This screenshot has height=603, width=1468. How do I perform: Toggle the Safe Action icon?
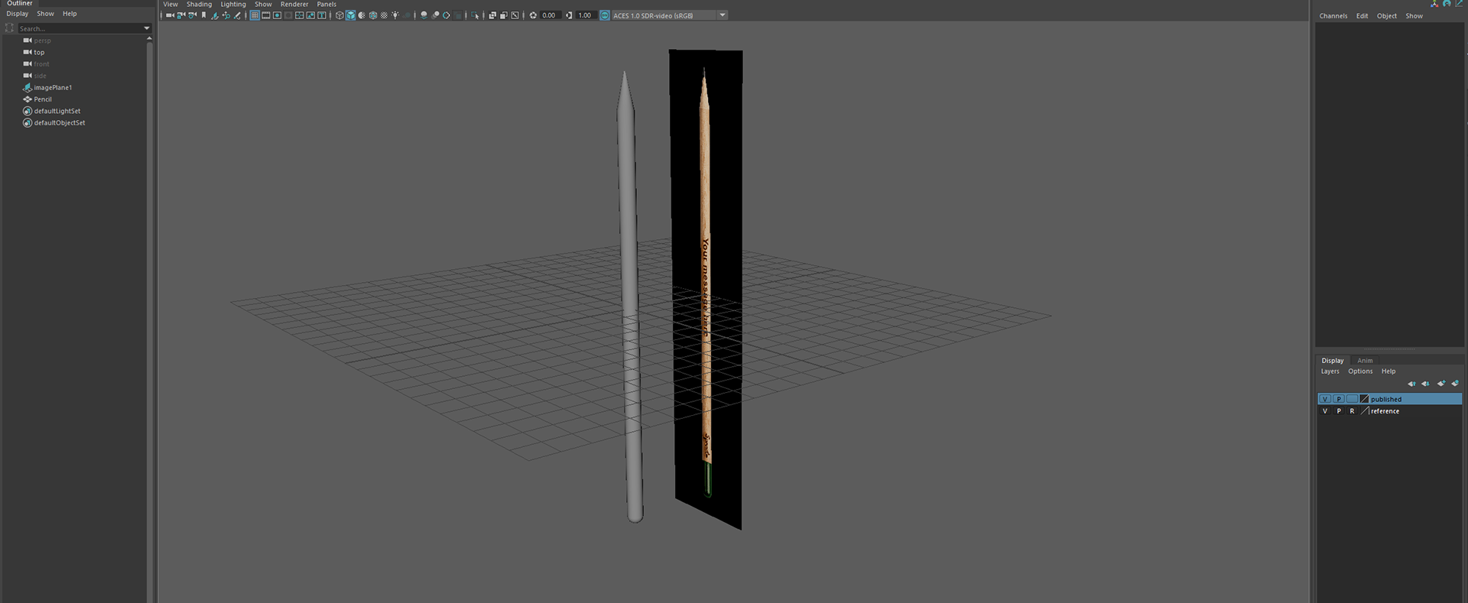[x=310, y=15]
